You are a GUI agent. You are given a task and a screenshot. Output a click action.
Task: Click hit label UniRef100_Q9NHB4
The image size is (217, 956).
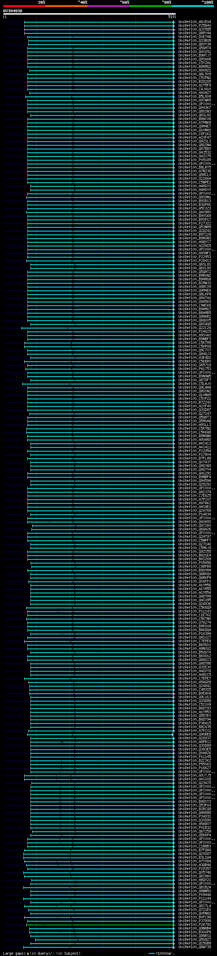195,928
